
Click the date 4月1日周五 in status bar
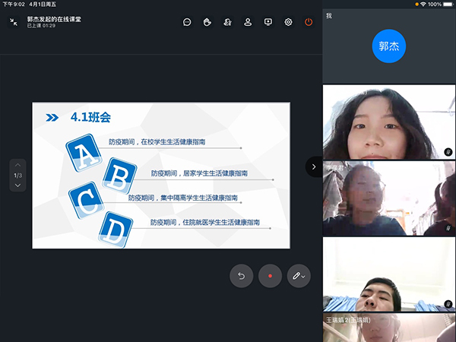(x=43, y=4)
